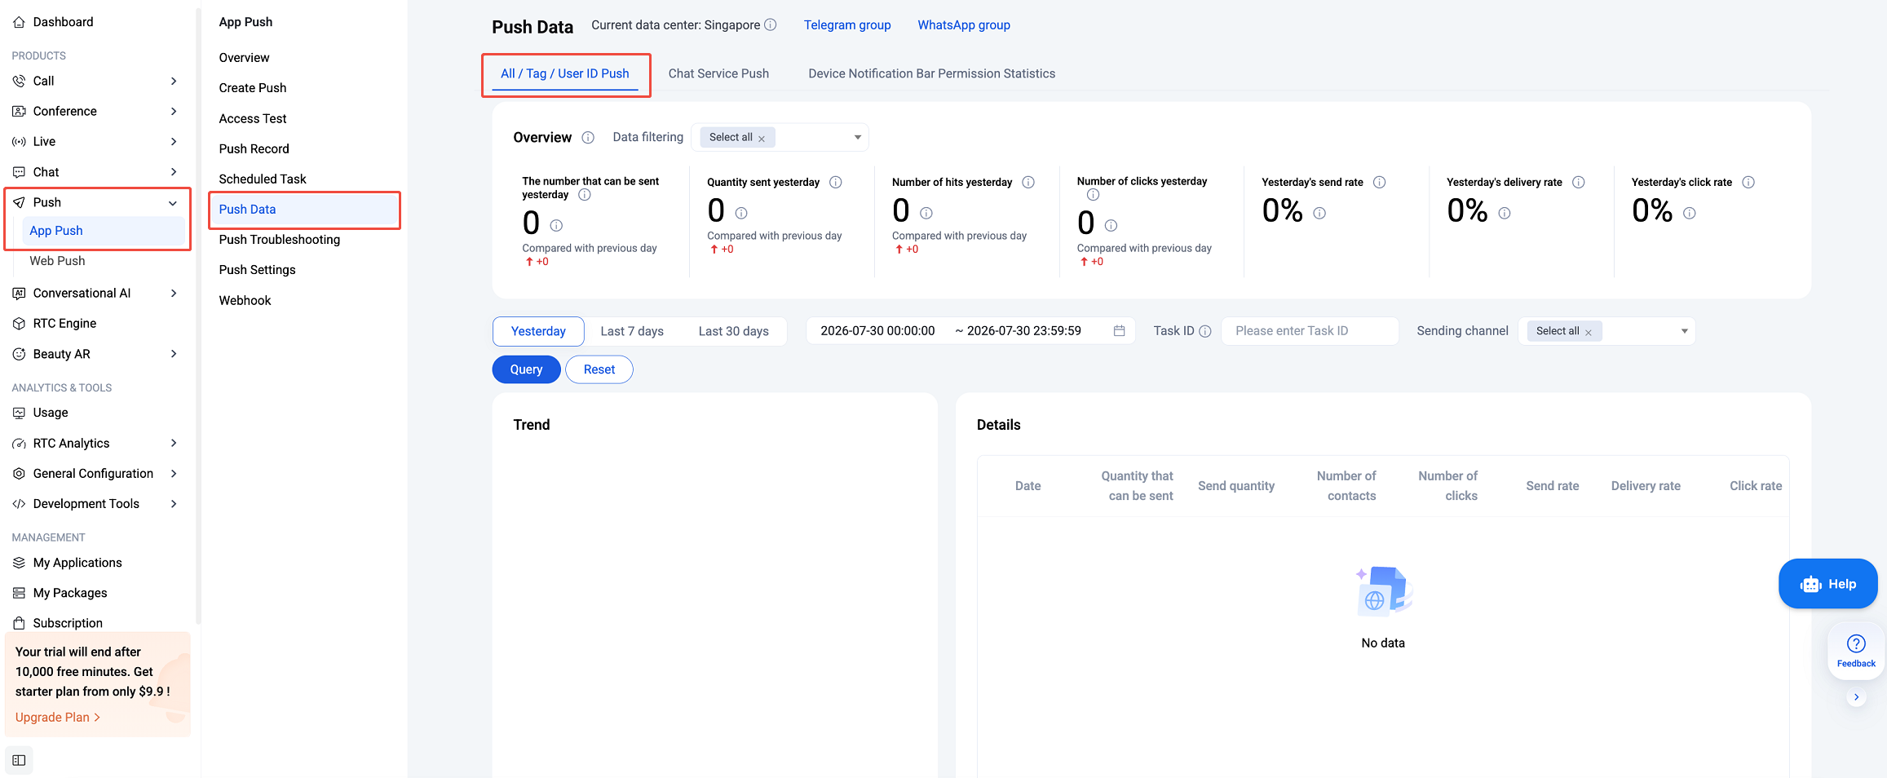
Task: Click the Usage chart icon
Action: (x=19, y=413)
